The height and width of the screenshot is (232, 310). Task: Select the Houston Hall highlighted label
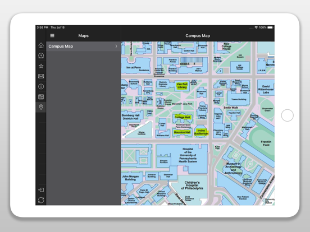[182, 132]
